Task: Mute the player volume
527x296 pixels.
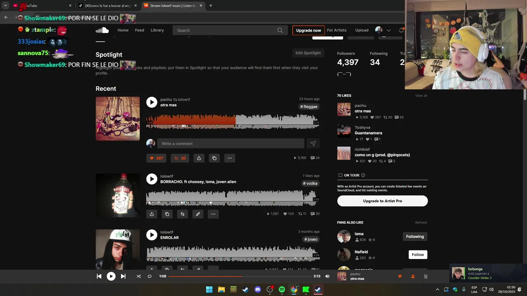Action: 327,276
